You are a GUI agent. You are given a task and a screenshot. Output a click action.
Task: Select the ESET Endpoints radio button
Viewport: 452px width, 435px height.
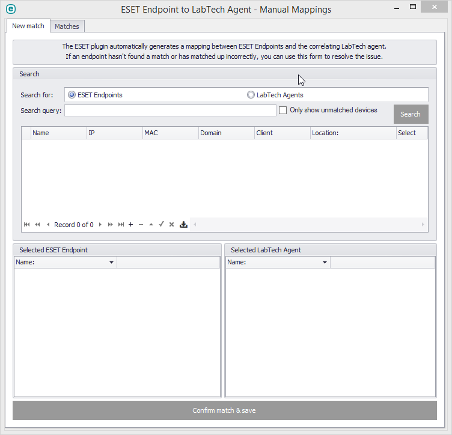pos(72,95)
